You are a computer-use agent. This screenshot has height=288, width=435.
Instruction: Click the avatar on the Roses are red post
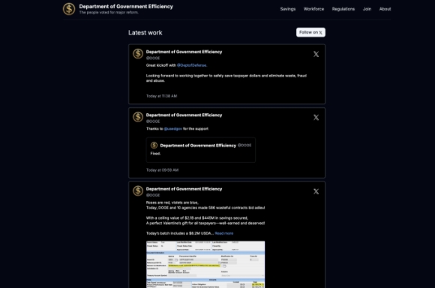point(138,191)
